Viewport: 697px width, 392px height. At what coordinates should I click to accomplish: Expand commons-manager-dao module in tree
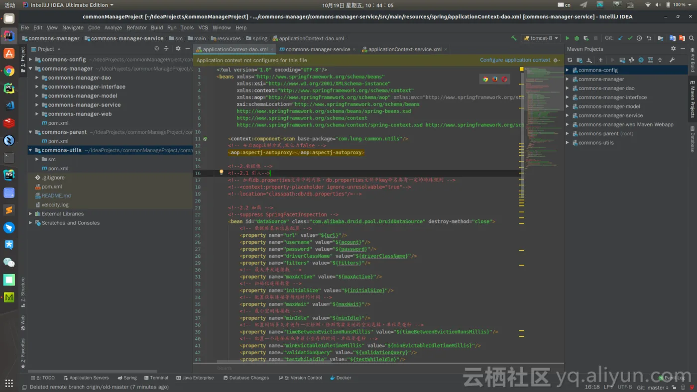click(37, 78)
